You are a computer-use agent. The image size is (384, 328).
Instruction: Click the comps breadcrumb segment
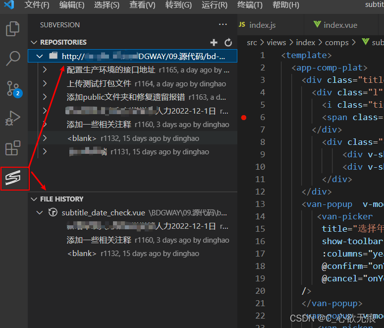(336, 43)
